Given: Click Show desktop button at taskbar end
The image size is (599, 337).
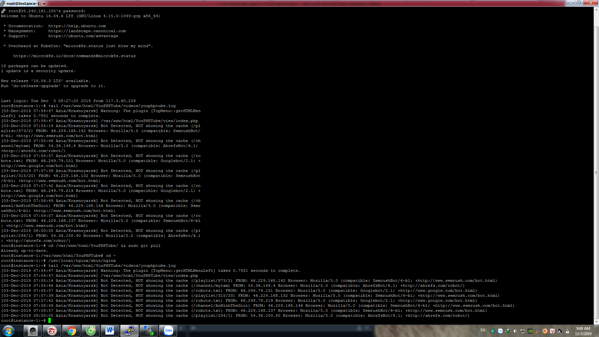Looking at the screenshot, I should pos(597,331).
